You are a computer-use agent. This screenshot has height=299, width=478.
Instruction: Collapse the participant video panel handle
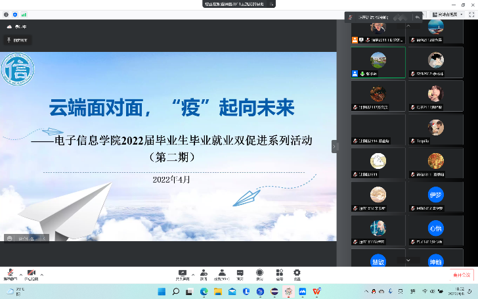(334, 146)
